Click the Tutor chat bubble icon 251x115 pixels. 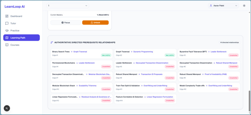pos(7,23)
